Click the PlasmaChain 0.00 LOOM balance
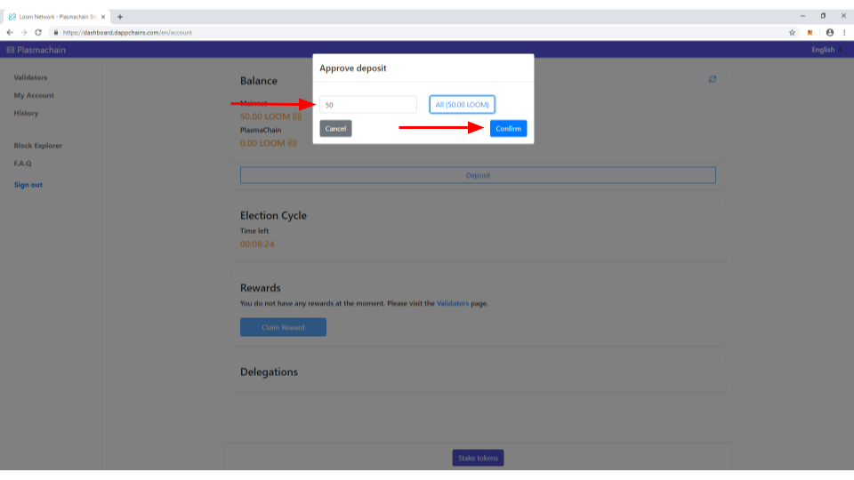This screenshot has height=480, width=854. pos(269,143)
